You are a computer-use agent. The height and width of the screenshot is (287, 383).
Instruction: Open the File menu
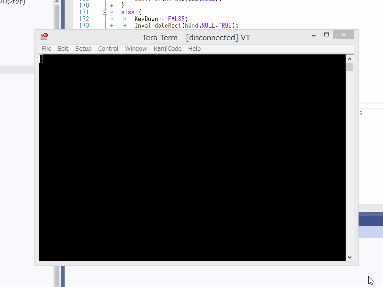[46, 49]
